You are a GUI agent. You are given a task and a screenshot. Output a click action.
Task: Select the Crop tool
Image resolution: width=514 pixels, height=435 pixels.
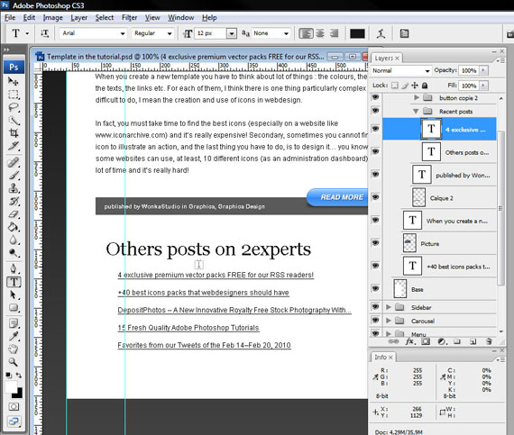coord(14,133)
